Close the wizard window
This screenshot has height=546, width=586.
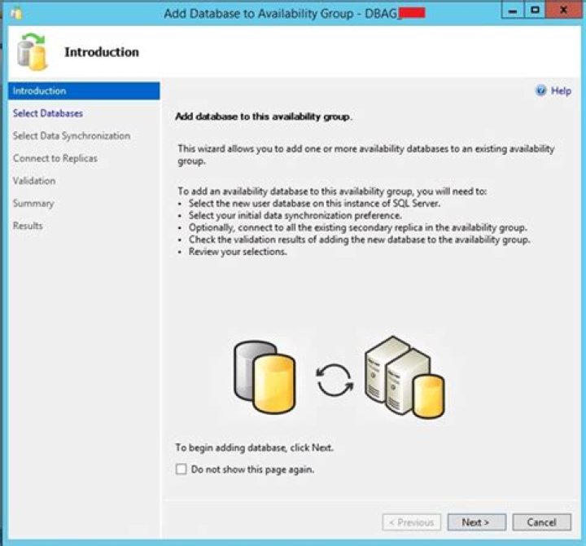tap(564, 10)
